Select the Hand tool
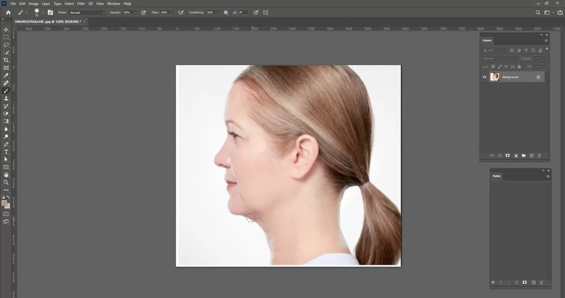Viewport: 565px width, 298px height. 6,175
